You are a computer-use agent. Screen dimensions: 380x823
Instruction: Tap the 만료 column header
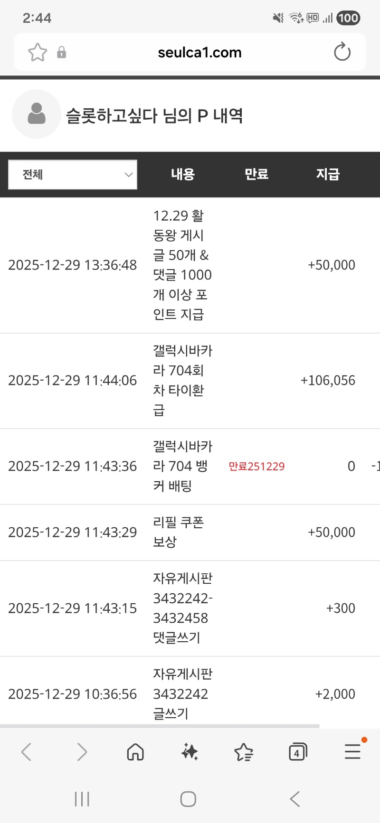[256, 174]
